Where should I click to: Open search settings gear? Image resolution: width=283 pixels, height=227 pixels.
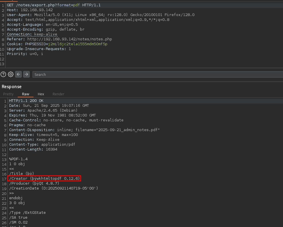[11, 74]
